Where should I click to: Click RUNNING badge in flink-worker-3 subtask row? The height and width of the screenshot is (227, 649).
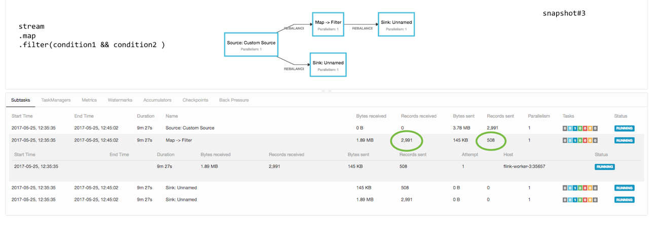(604, 166)
